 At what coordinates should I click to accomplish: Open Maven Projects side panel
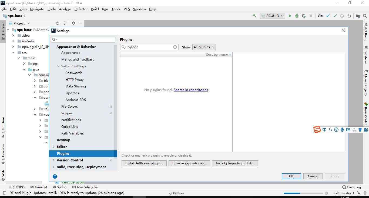(366, 83)
